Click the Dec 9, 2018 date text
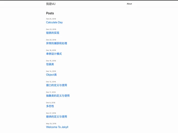Image resolution: width=178 pixels, height=133 pixels. 50,103
